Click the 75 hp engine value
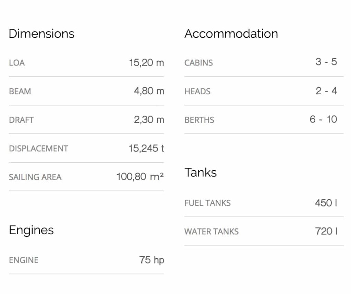This screenshot has width=351, height=294. 152,260
